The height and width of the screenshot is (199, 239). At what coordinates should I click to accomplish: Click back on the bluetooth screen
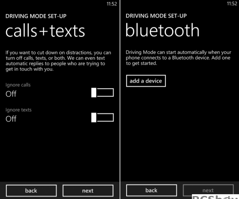pos(151,190)
